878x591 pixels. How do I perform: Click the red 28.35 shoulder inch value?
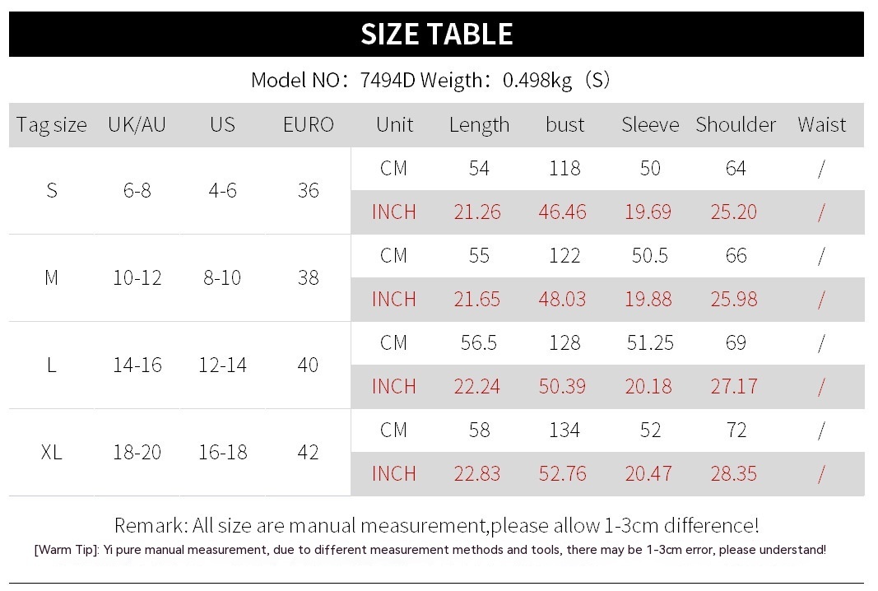pos(734,474)
